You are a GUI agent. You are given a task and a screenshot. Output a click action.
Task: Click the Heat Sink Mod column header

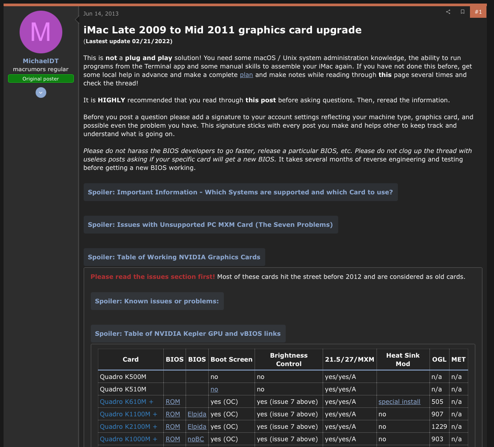(403, 359)
